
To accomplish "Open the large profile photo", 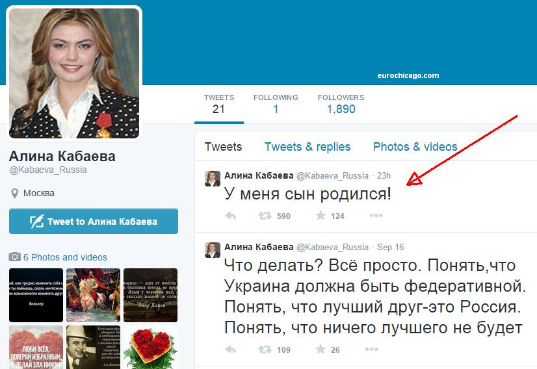I will tap(74, 73).
